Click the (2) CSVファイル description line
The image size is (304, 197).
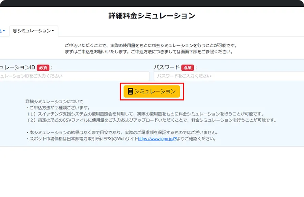pos(151,120)
